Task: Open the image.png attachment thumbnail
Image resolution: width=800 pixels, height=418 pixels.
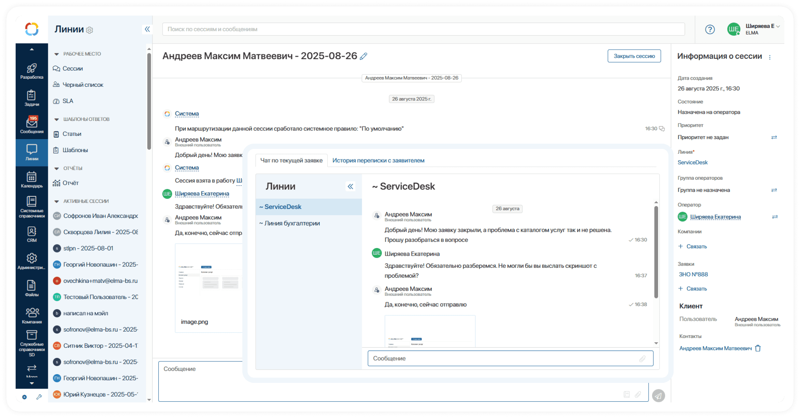Action: click(x=208, y=288)
